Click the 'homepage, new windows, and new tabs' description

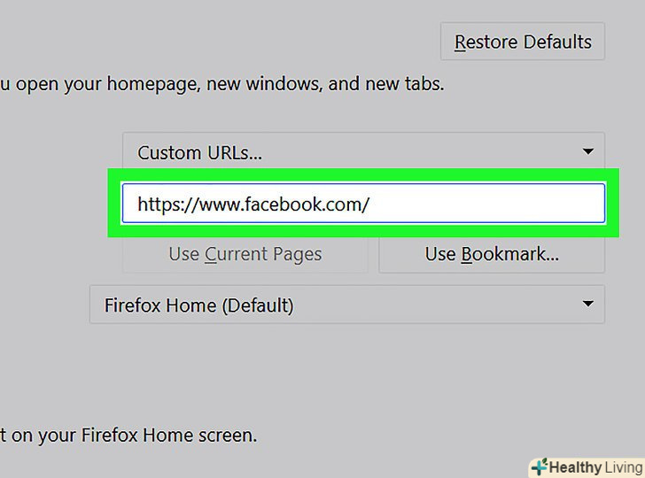(x=221, y=86)
